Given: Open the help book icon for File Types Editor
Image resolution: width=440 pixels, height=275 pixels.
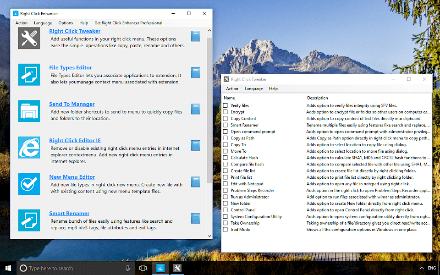Looking at the screenshot, I should [x=196, y=73].
